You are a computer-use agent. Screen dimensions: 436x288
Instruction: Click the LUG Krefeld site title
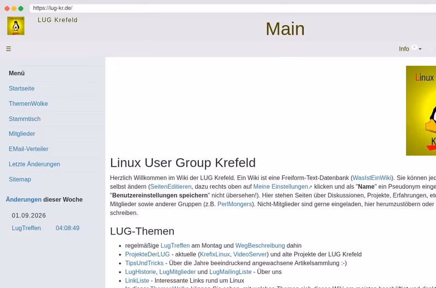coord(58,20)
